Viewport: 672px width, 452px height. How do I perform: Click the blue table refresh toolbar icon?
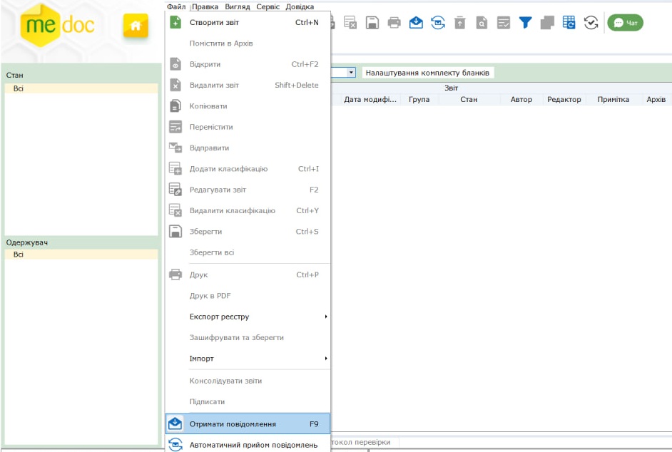(569, 23)
